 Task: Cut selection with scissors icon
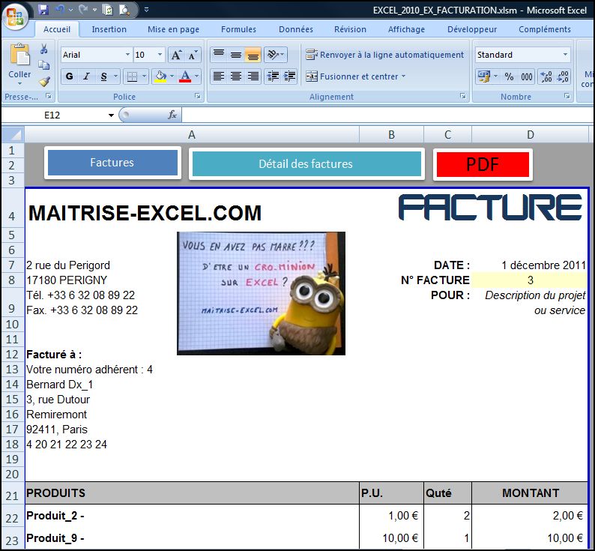44,49
